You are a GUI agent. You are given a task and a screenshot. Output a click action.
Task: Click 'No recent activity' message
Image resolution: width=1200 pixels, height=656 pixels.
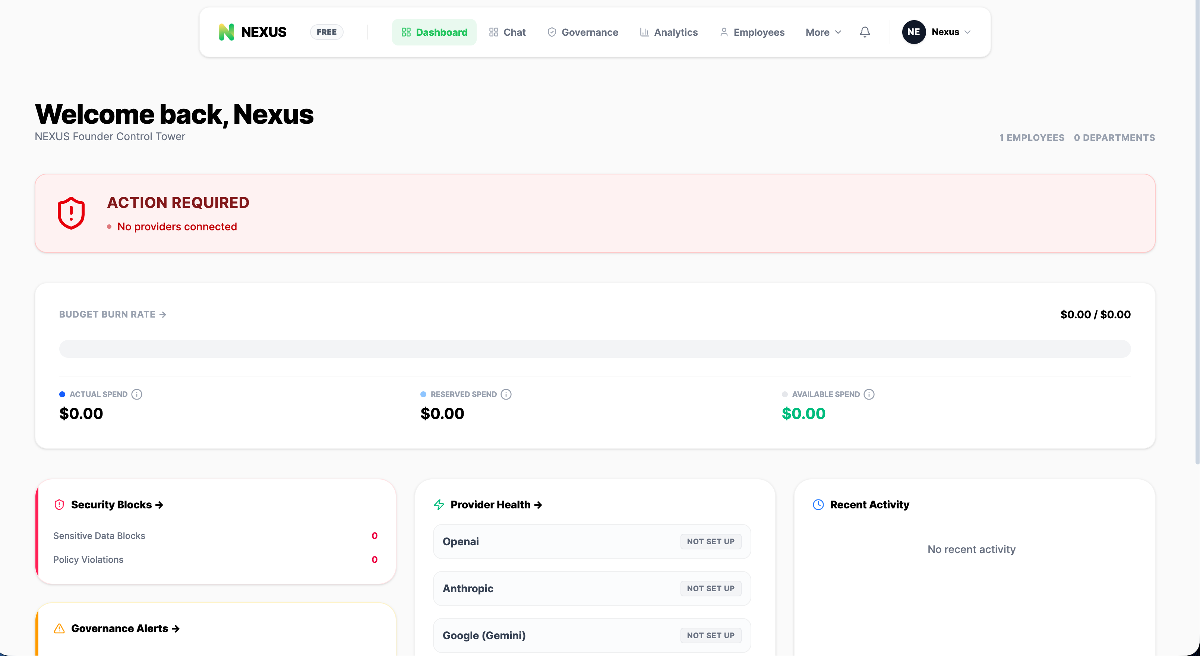tap(971, 550)
